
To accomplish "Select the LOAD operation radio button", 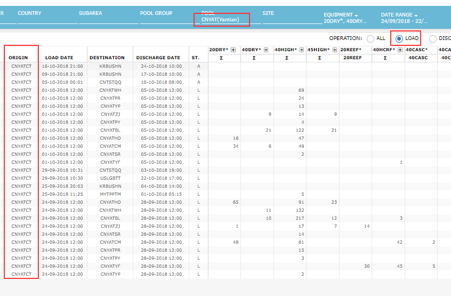I will pos(399,38).
